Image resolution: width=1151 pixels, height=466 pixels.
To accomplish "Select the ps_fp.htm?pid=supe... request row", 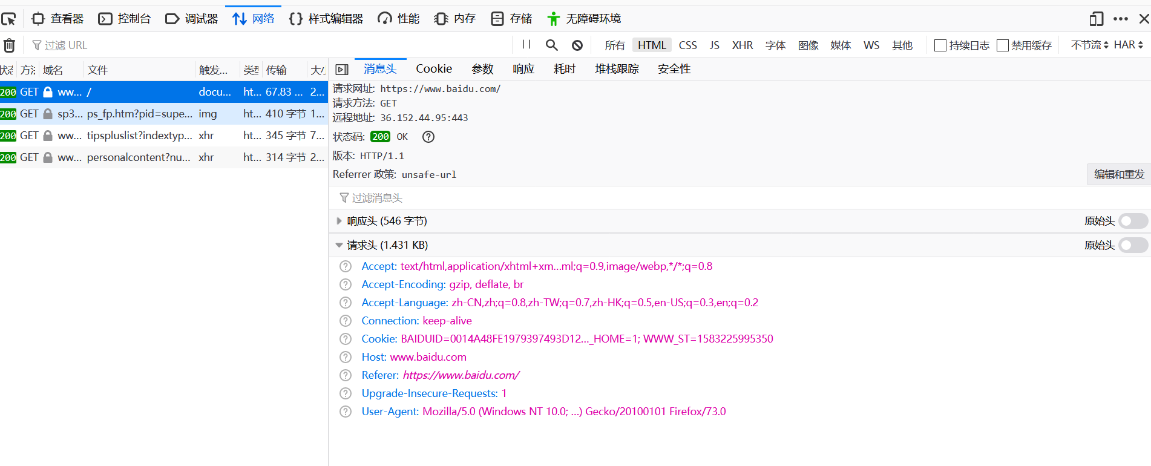I will point(164,114).
